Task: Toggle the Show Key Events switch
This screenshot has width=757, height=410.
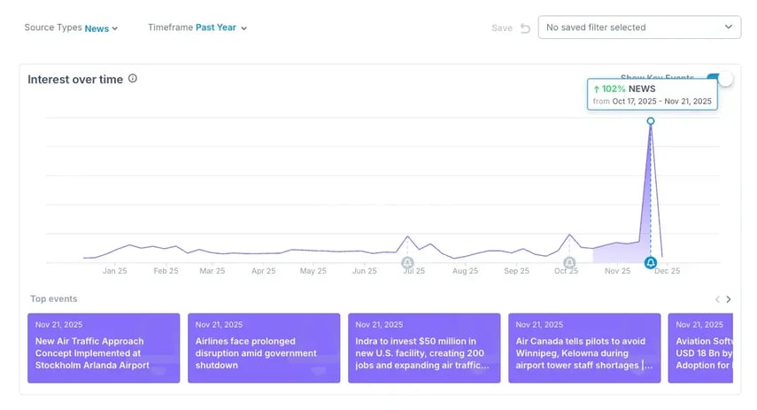Action: (723, 79)
